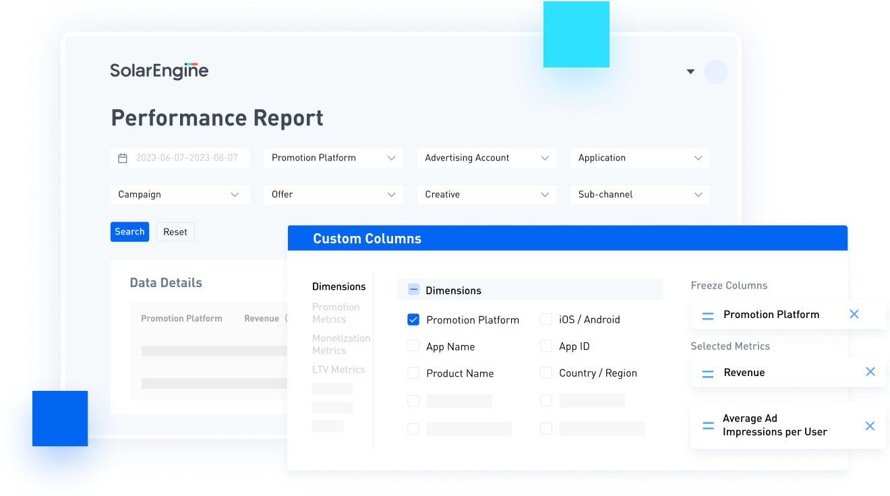890x496 pixels.
Task: Open the Creative filter dropdown
Action: [x=487, y=195]
